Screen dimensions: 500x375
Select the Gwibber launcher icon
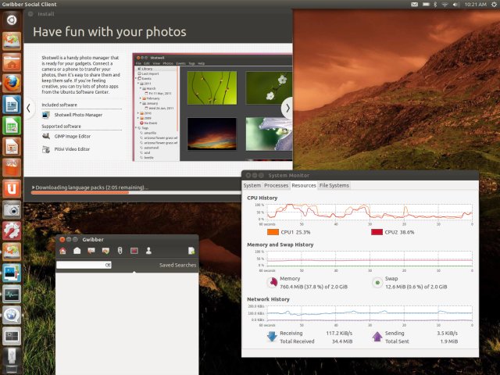pyautogui.click(x=12, y=315)
